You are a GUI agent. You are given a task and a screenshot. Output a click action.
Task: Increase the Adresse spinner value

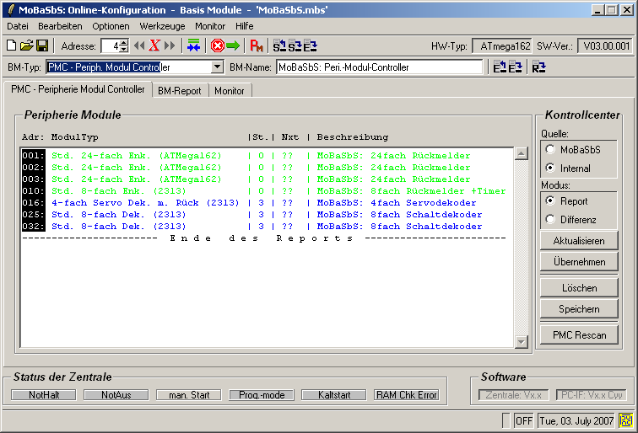124,42
